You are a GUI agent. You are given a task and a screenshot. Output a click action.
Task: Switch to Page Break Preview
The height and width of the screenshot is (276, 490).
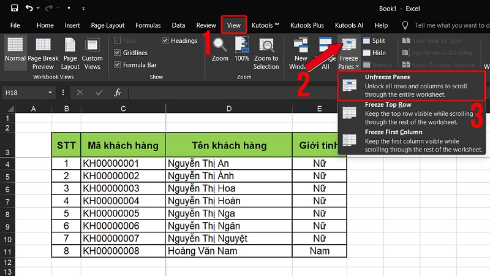point(43,53)
